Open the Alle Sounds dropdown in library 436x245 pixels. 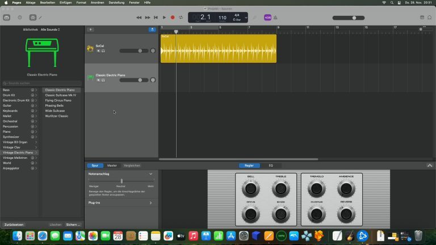pos(51,29)
